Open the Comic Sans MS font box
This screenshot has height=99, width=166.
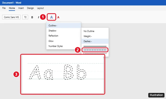pos(11,17)
